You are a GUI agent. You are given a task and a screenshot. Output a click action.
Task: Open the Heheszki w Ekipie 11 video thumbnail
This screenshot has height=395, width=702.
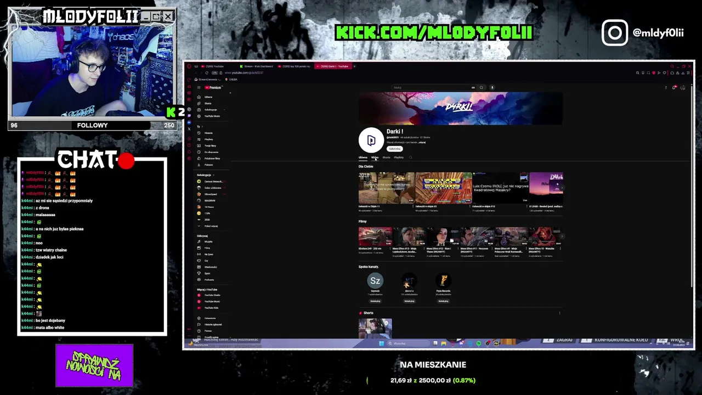click(387, 188)
